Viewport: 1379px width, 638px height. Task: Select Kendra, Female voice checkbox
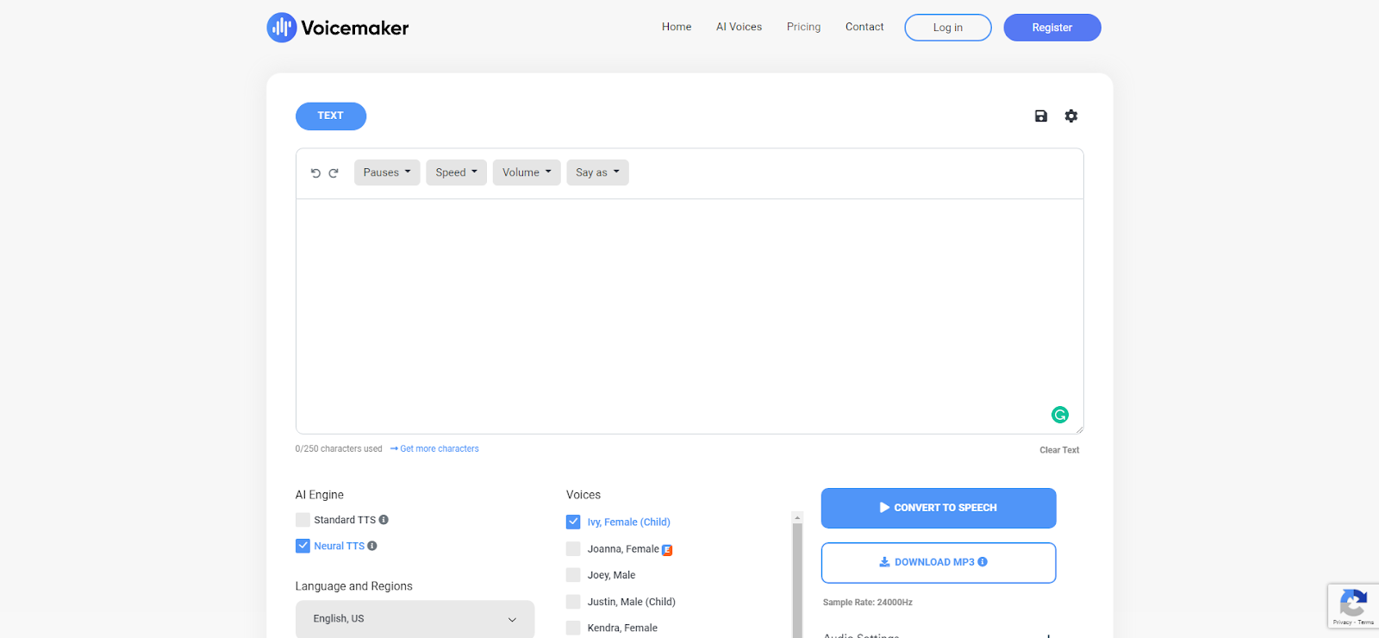tap(573, 628)
